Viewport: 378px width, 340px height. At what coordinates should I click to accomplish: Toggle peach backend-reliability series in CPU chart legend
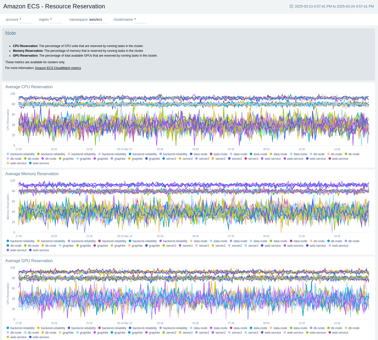pyautogui.click(x=82, y=154)
